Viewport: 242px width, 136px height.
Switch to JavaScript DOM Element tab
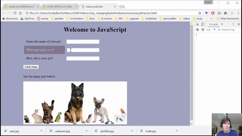click(21, 7)
